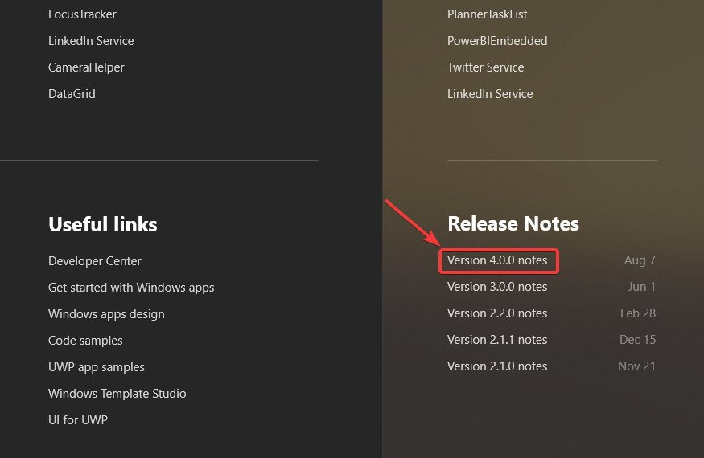Click the Release Notes heading
The width and height of the screenshot is (704, 458).
513,223
